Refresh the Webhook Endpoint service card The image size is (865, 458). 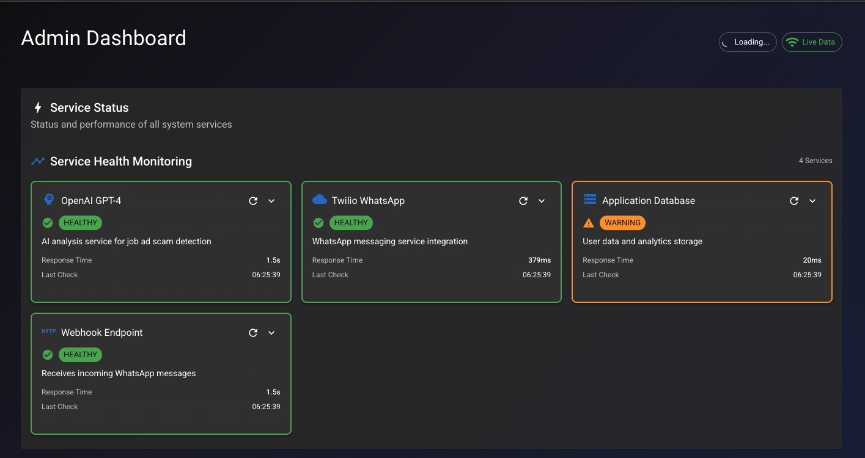253,333
